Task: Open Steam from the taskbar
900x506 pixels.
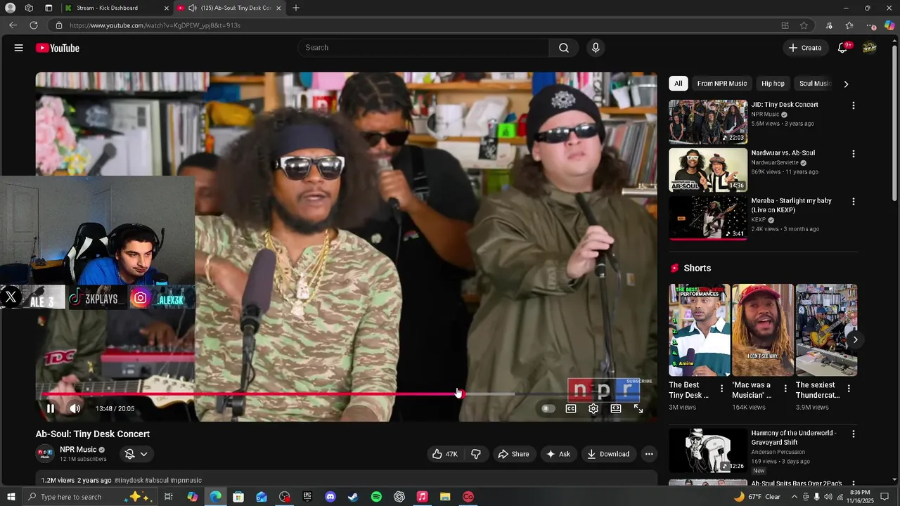Action: point(353,497)
